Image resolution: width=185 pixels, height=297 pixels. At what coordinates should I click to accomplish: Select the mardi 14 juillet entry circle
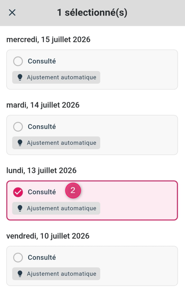[18, 127]
